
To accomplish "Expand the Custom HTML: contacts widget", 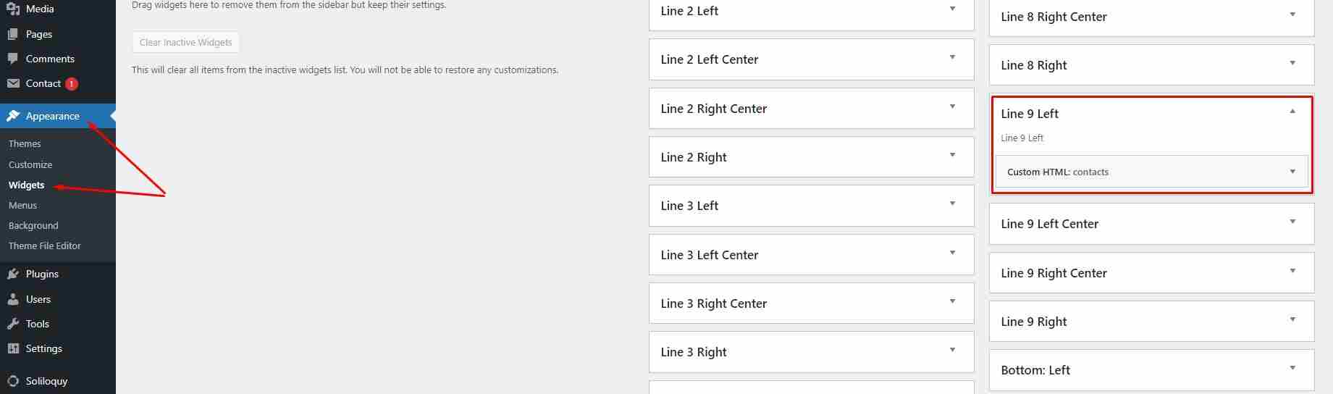I will (1292, 172).
